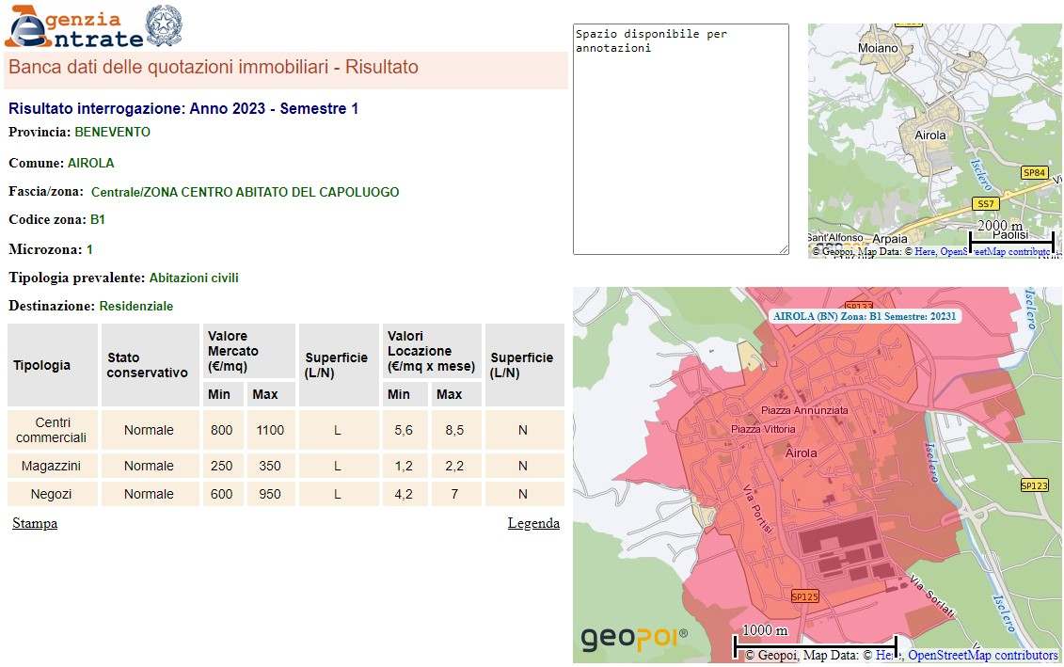Open the Stampa print link
The image size is (1064, 667).
[35, 524]
